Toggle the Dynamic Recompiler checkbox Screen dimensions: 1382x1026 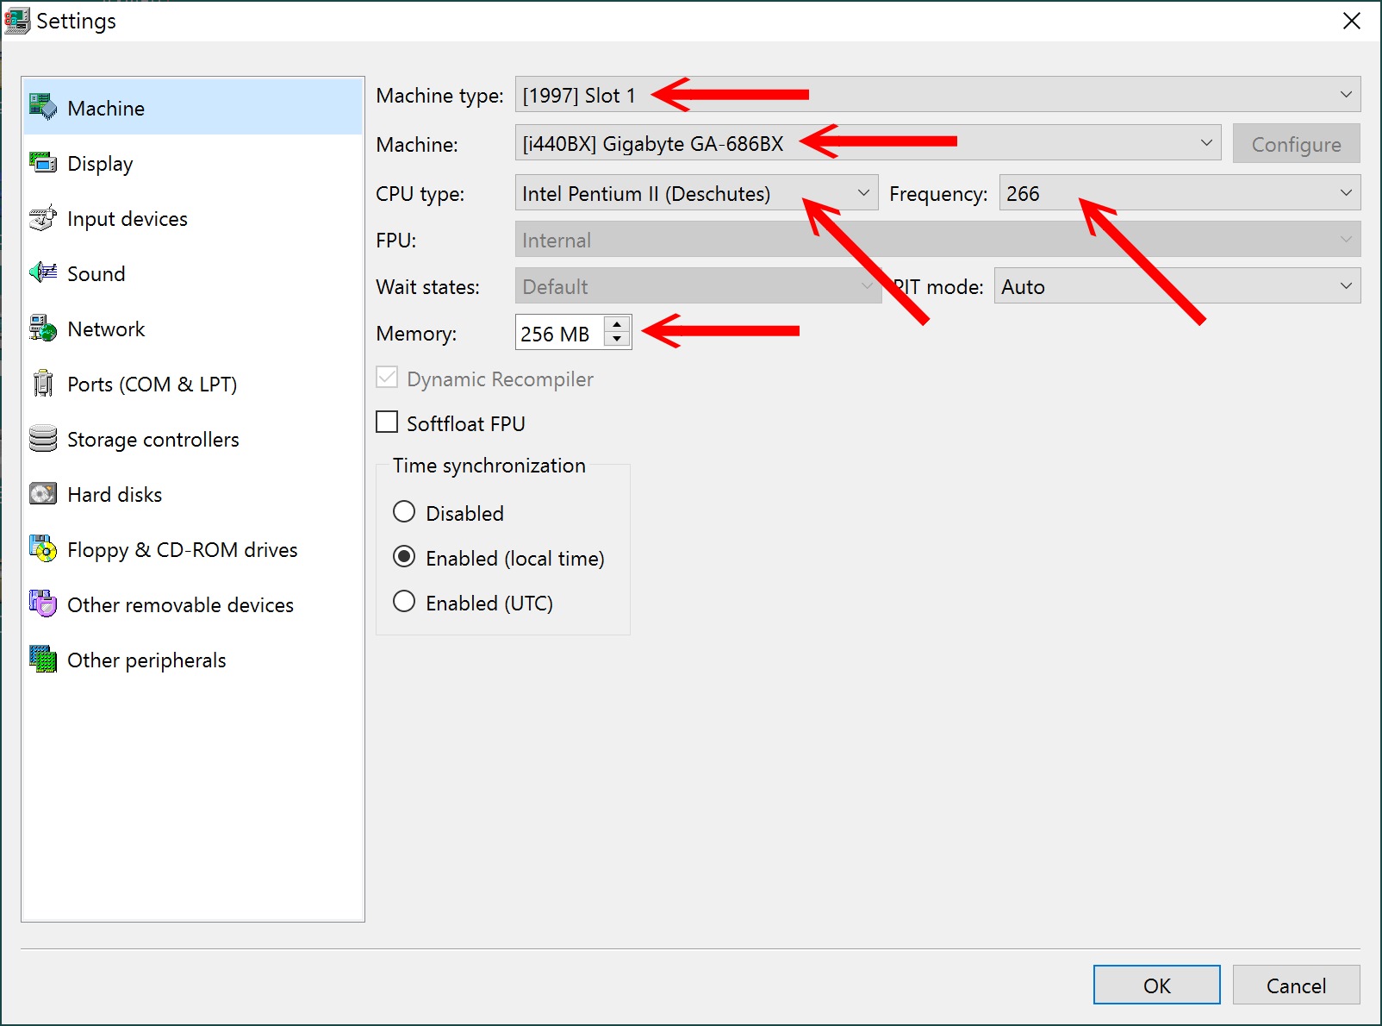coord(388,378)
